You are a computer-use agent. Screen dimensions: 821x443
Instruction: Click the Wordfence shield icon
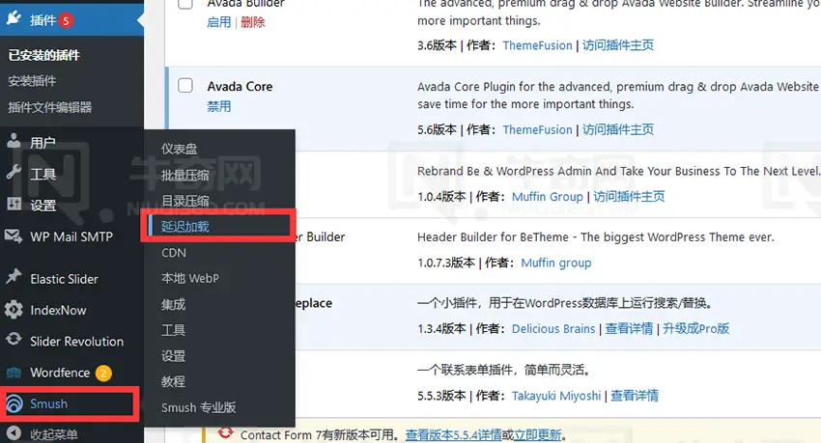[x=14, y=373]
